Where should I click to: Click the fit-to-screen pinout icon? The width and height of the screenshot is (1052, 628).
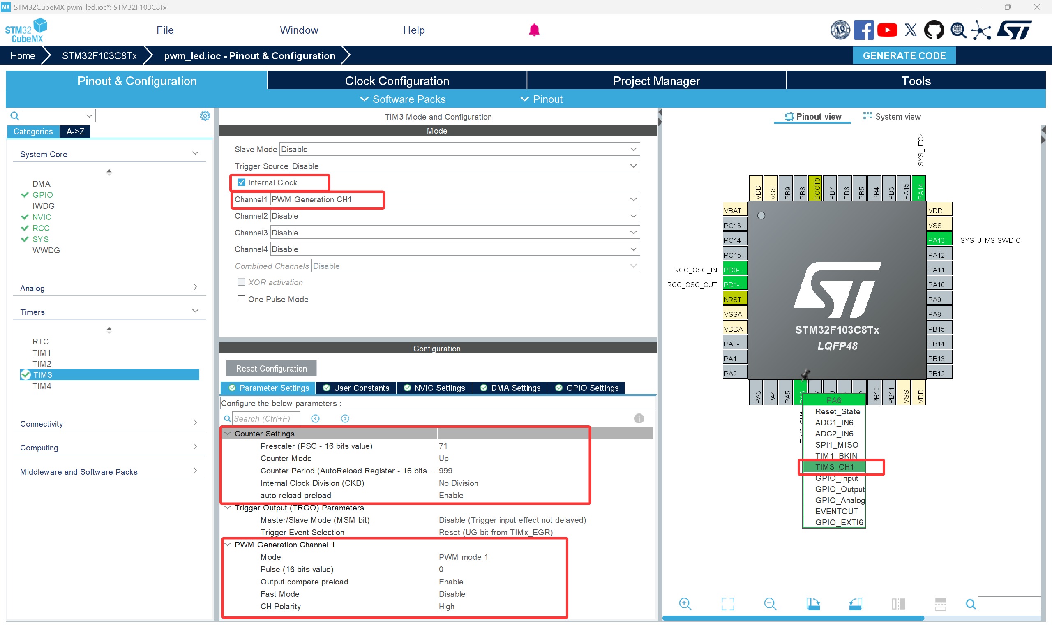coord(727,604)
